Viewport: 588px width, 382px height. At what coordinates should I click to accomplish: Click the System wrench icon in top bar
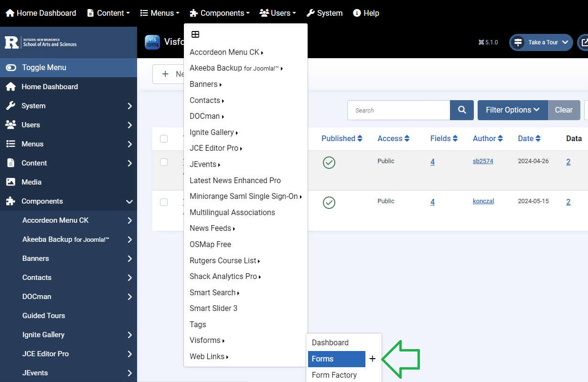coord(310,13)
